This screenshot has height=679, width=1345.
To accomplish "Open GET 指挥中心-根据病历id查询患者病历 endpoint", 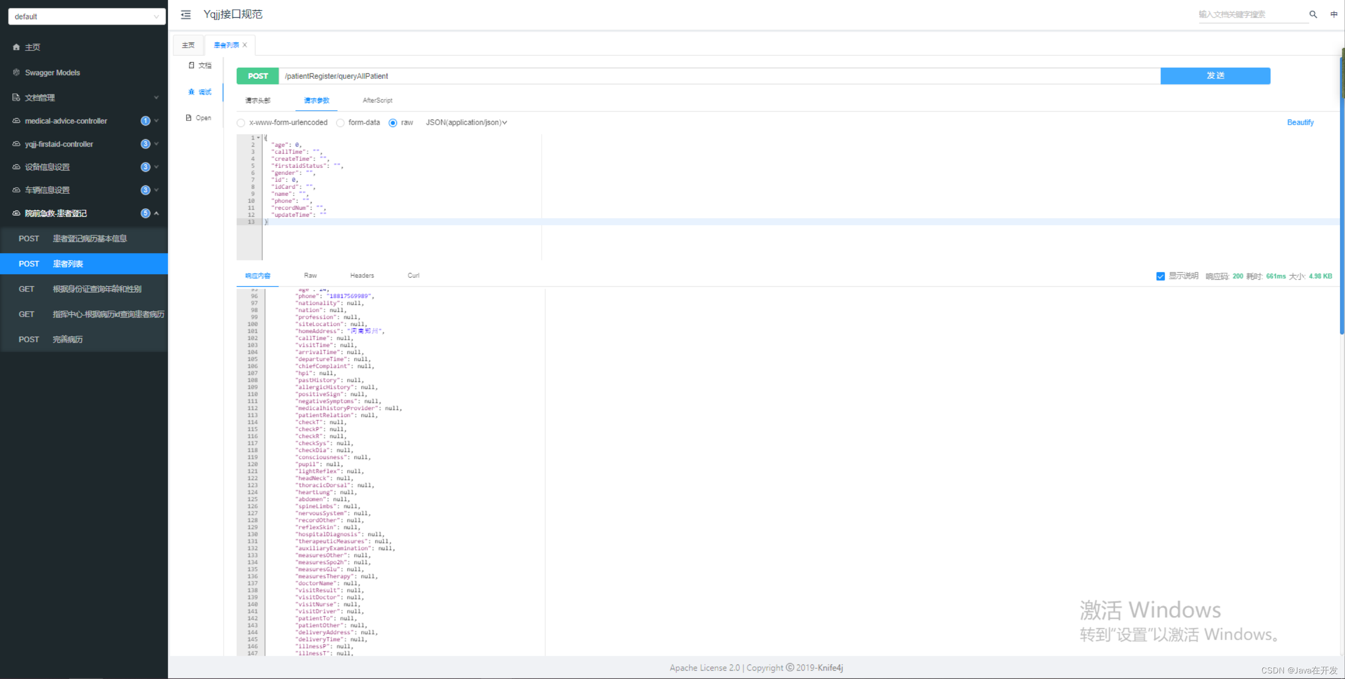I will pos(84,314).
